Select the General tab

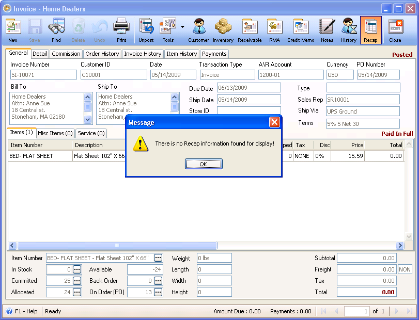pos(18,53)
